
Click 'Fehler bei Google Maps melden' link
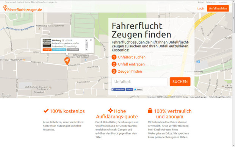220,97
